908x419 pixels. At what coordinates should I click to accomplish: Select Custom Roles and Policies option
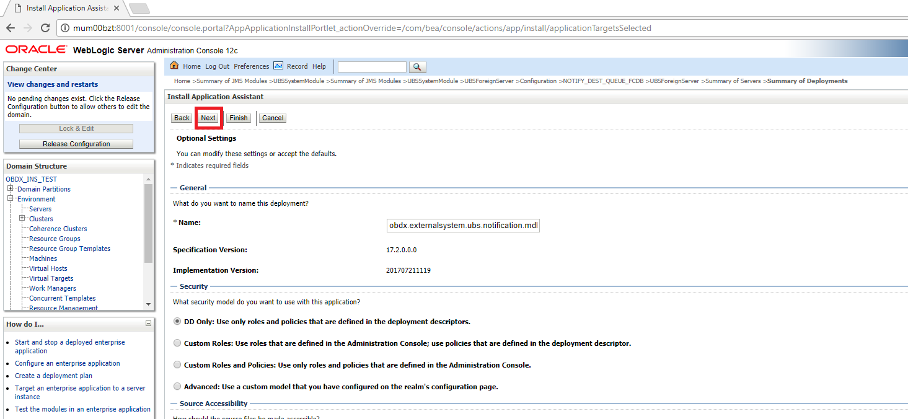tap(178, 364)
